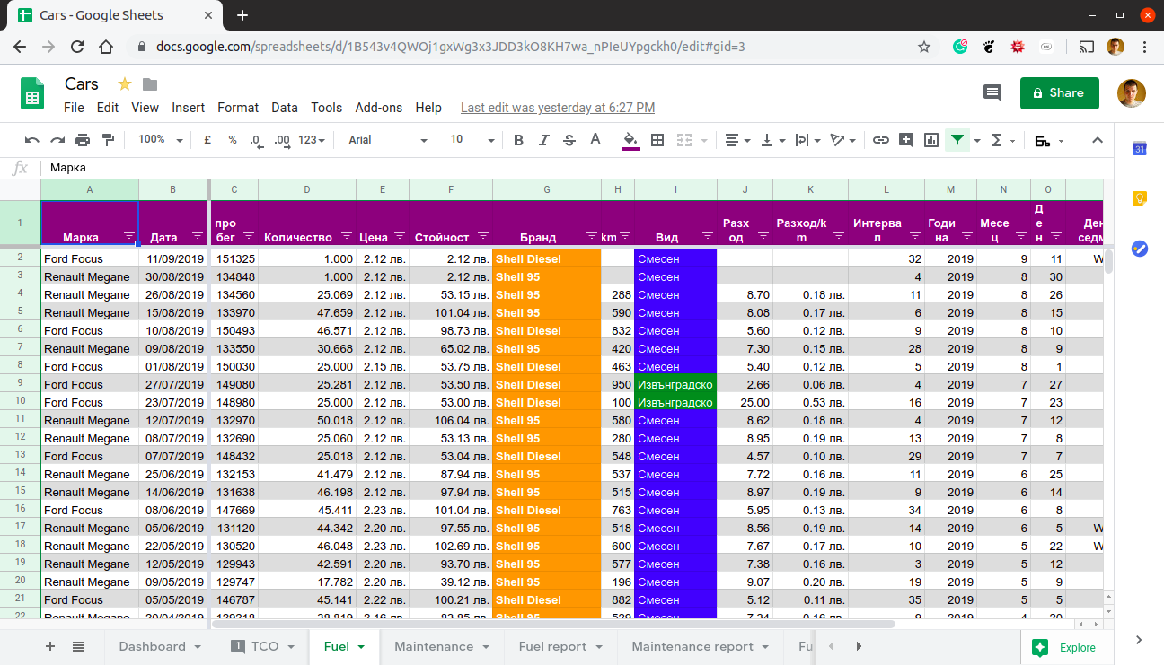Format as percent
The width and height of the screenshot is (1164, 665).
pos(233,140)
